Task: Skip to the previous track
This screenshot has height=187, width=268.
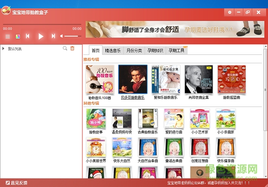Action: (27, 36)
